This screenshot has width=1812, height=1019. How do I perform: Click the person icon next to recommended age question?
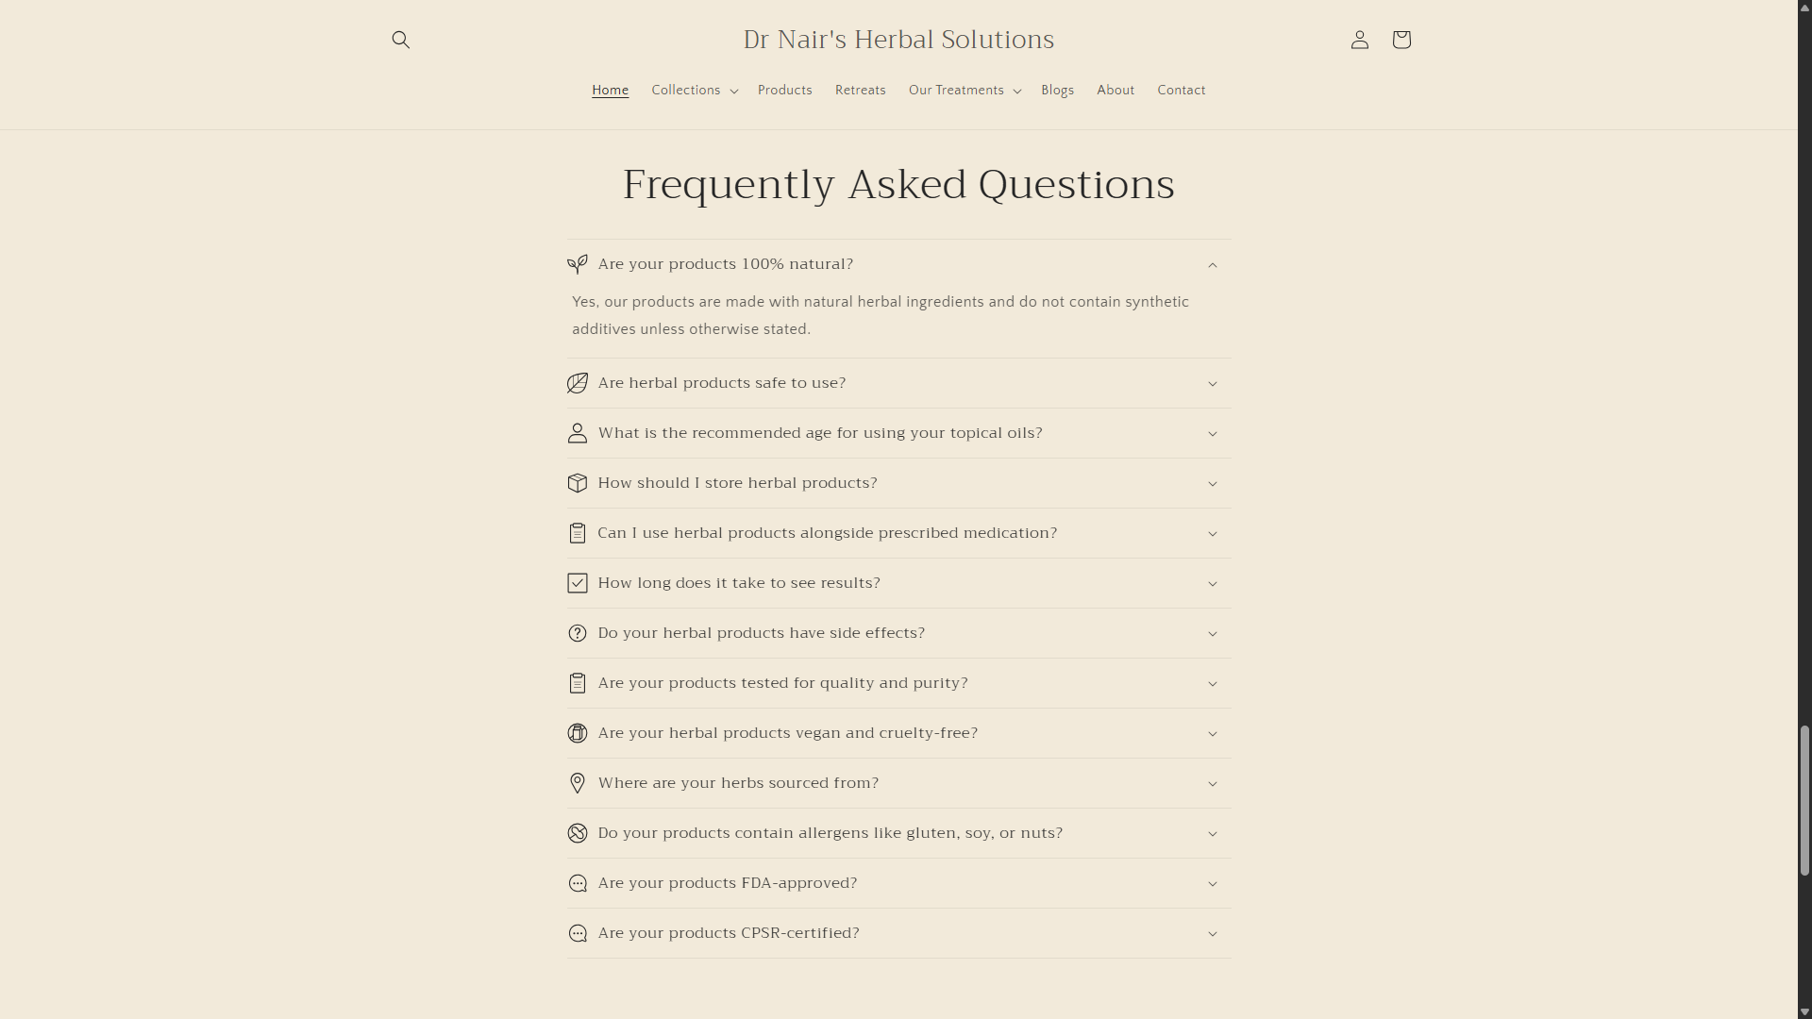[x=578, y=433]
